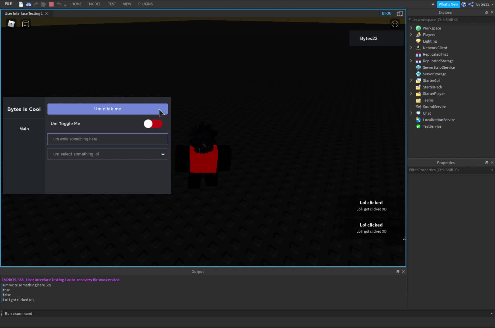Select the ReplicatedFirst icon
495x328 pixels.
coord(418,54)
